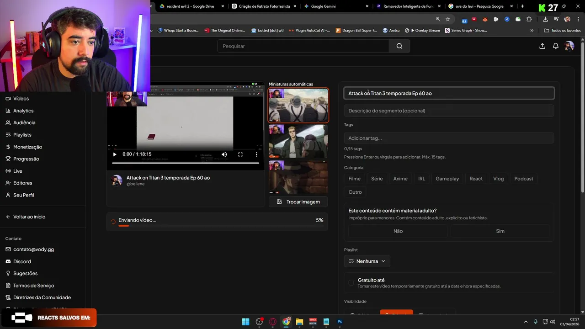
Task: Click the search magnifier button
Action: (x=399, y=46)
